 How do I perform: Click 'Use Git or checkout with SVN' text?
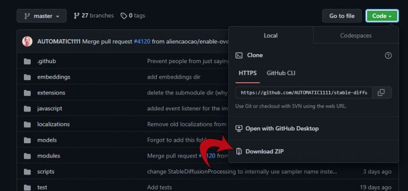coord(291,106)
